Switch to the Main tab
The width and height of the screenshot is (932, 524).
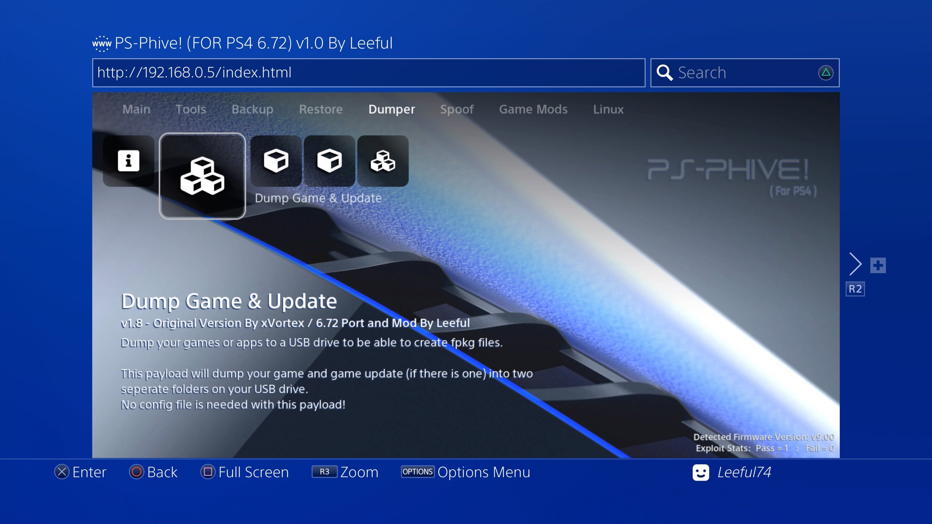pos(136,109)
